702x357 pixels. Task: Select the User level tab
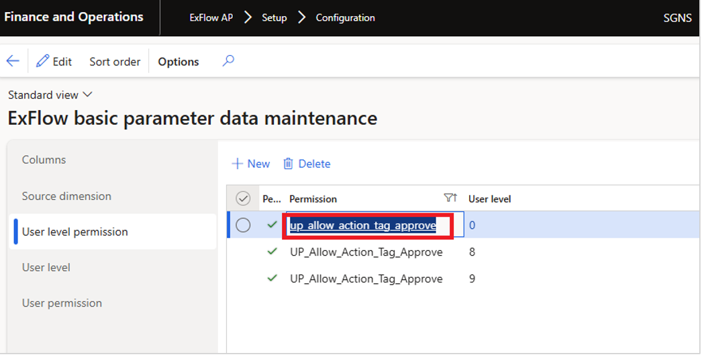point(46,267)
